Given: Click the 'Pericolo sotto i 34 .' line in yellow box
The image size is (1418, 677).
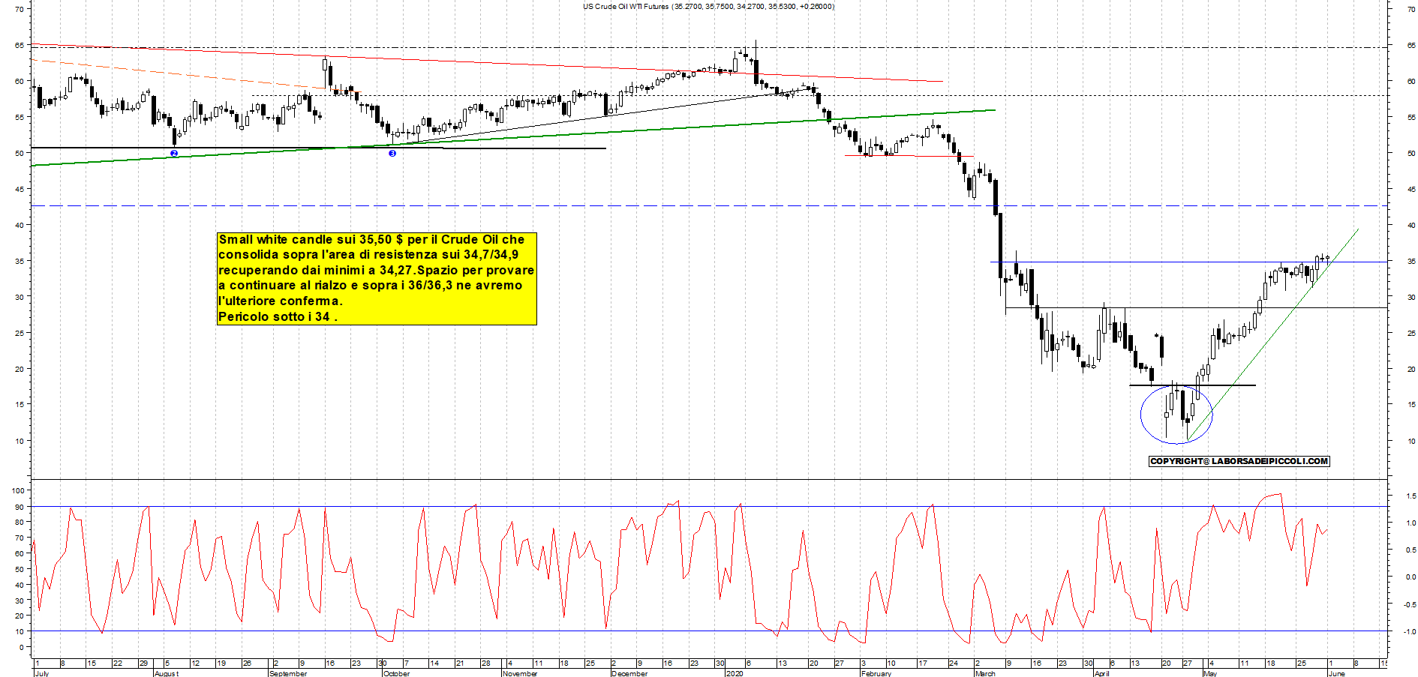Looking at the screenshot, I should [278, 316].
